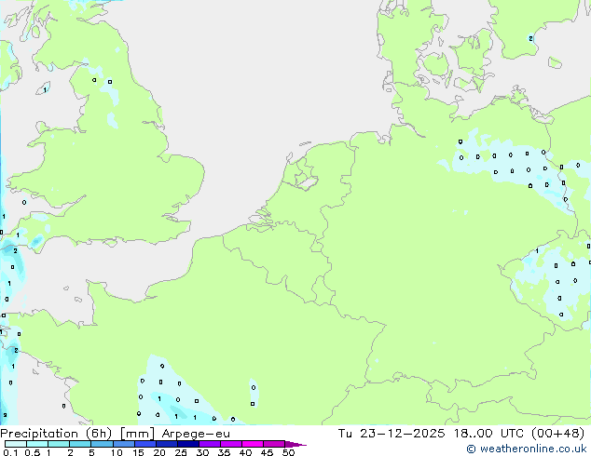The height and width of the screenshot is (456, 591).
Task: Click the '0.1' legend scale label
Action: 10,452
